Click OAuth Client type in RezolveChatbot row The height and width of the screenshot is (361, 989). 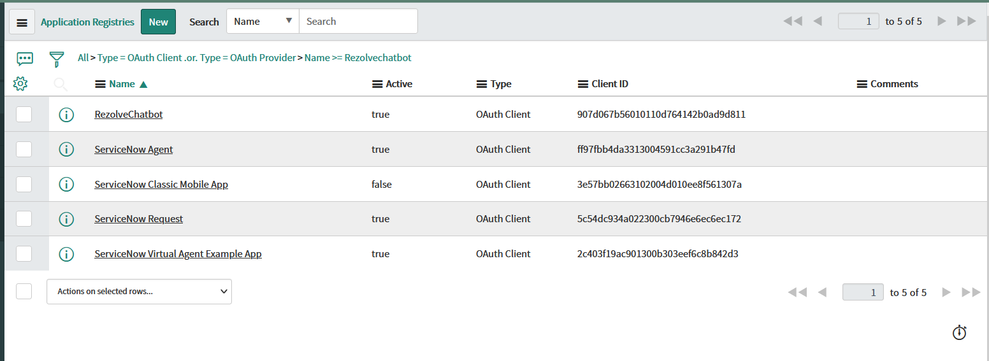(503, 115)
